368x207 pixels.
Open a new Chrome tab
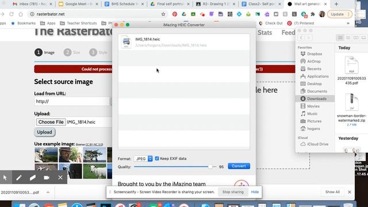tap(336, 4)
